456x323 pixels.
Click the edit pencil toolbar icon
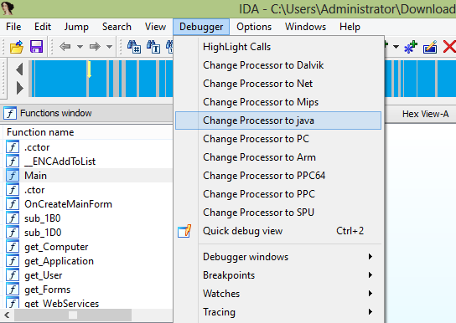(430, 47)
